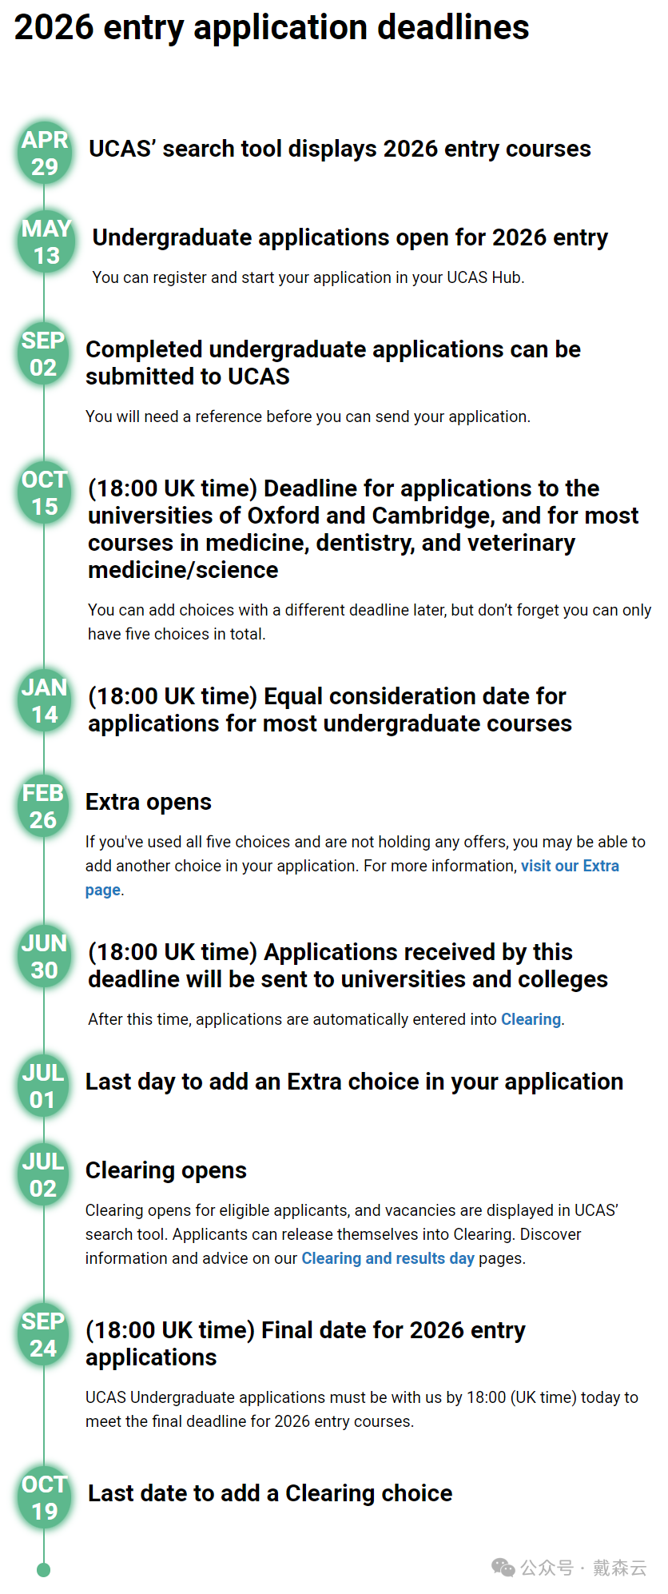
Task: Click the end dot of the timeline
Action: click(44, 1570)
